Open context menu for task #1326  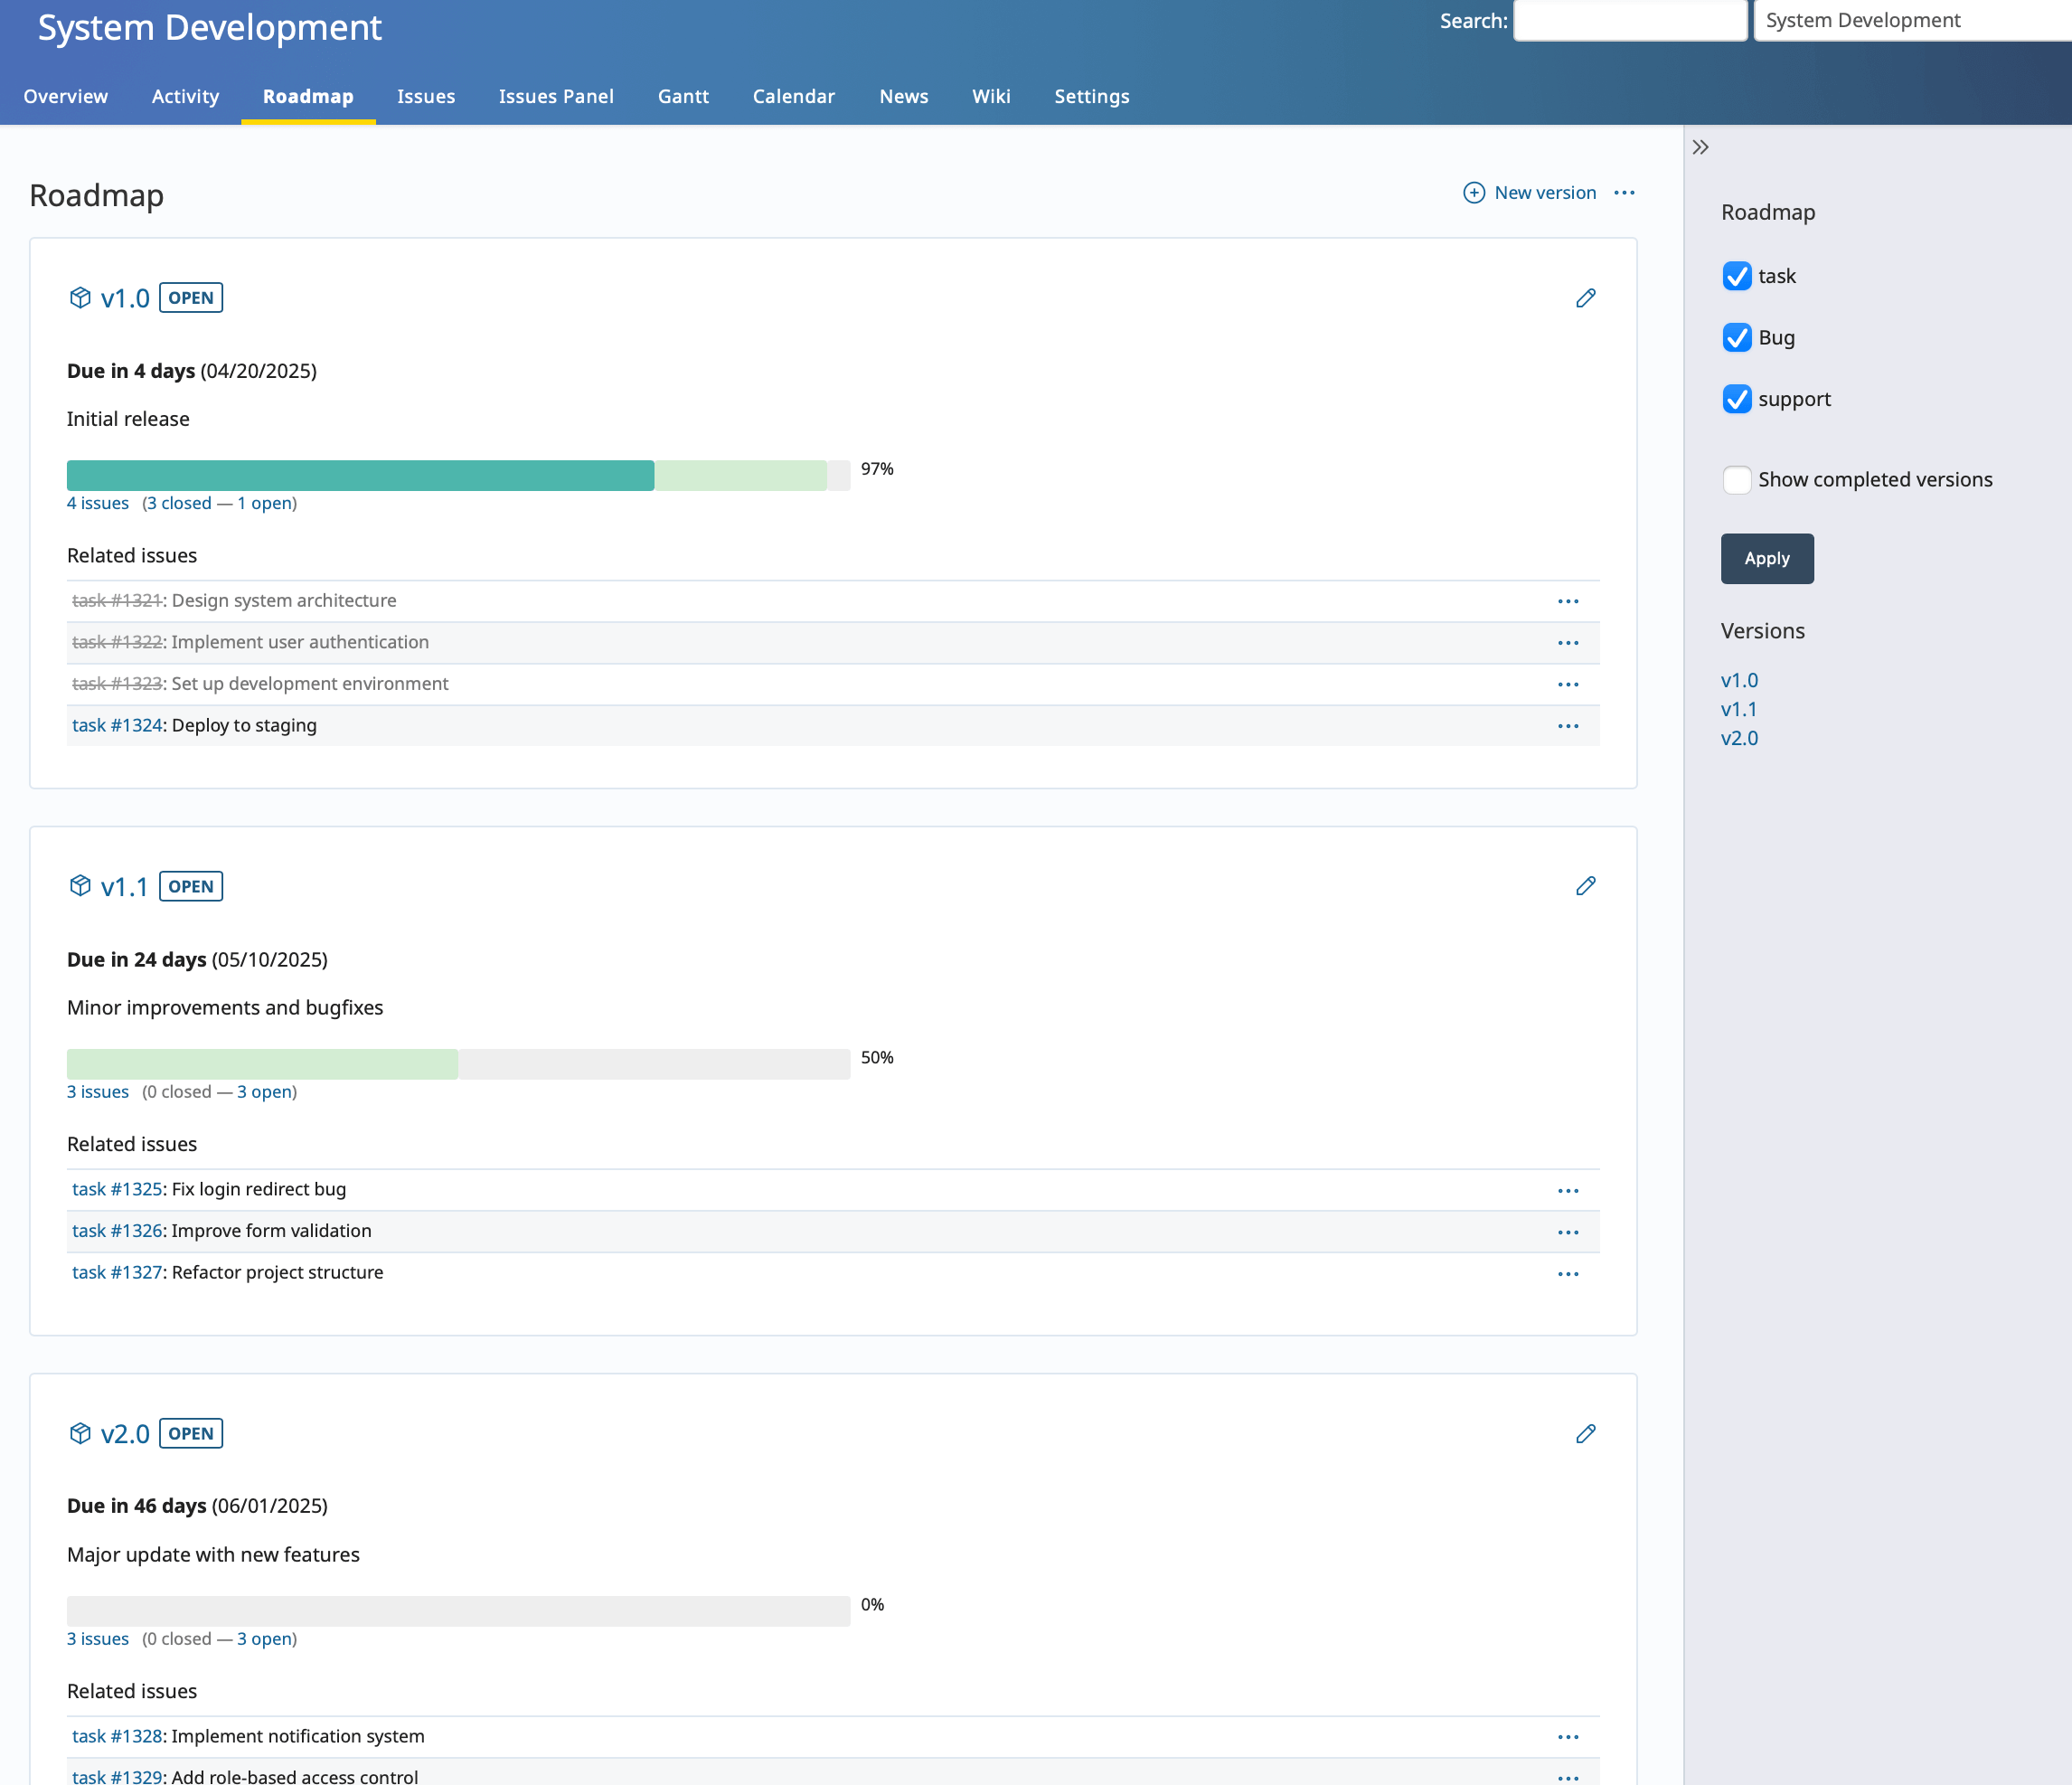click(1568, 1232)
